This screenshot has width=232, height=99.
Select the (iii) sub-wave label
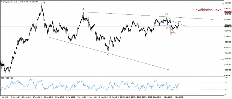click(x=172, y=33)
